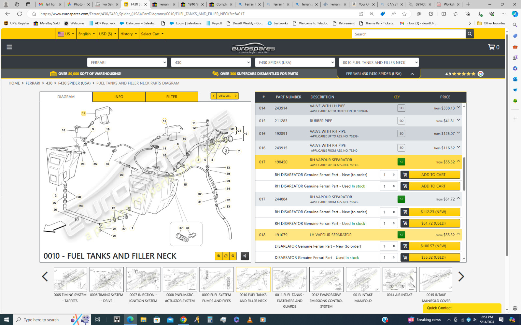Go to next diagram arrow beside View All

pos(236,96)
